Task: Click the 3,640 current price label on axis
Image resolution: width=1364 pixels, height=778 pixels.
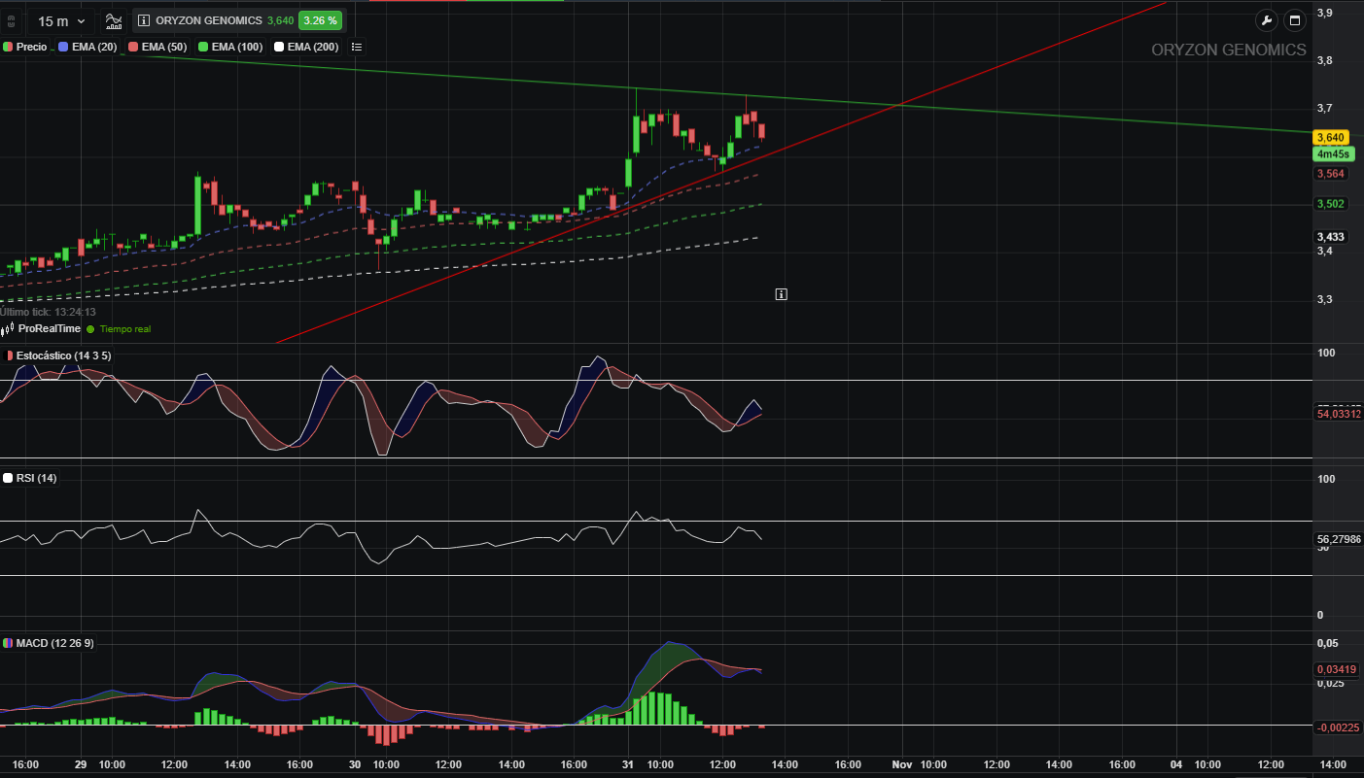Action: pyautogui.click(x=1329, y=138)
